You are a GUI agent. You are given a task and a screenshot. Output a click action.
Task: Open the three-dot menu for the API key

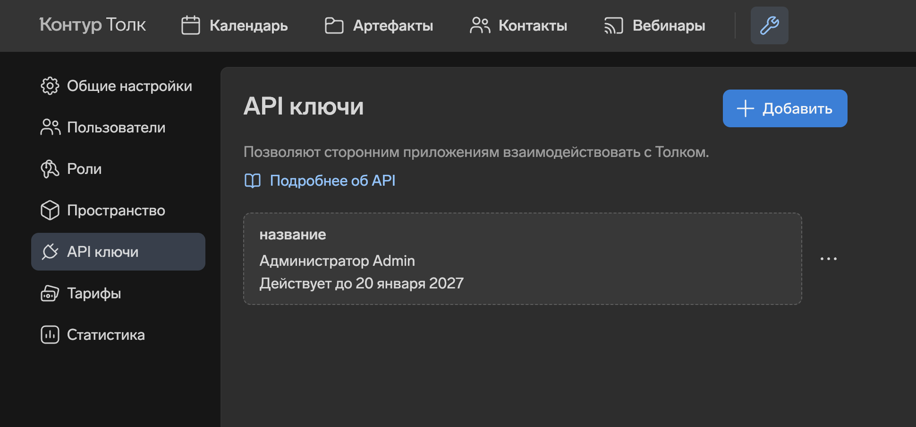click(829, 259)
